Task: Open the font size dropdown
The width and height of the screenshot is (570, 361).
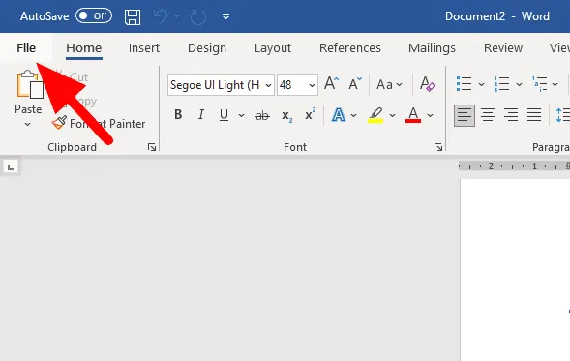Action: (312, 85)
